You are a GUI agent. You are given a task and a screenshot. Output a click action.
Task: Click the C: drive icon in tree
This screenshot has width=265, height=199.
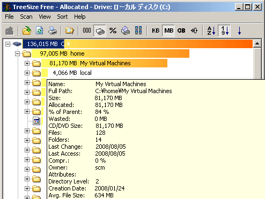[17, 44]
